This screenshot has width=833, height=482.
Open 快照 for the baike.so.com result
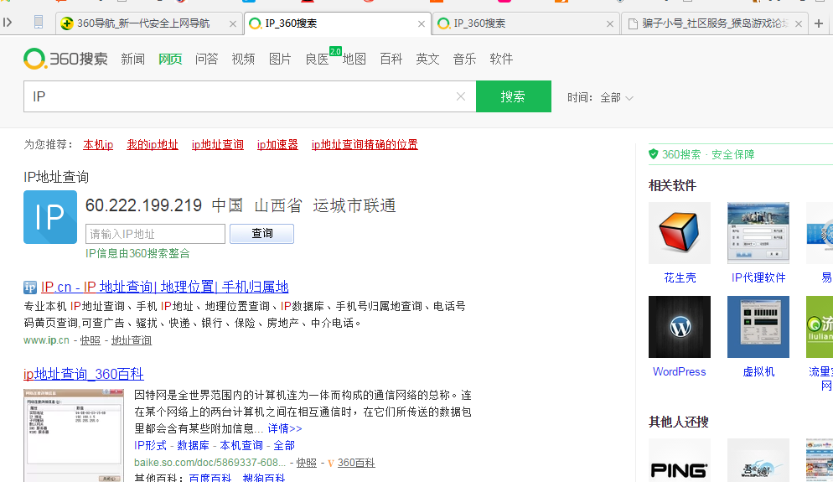click(x=307, y=463)
